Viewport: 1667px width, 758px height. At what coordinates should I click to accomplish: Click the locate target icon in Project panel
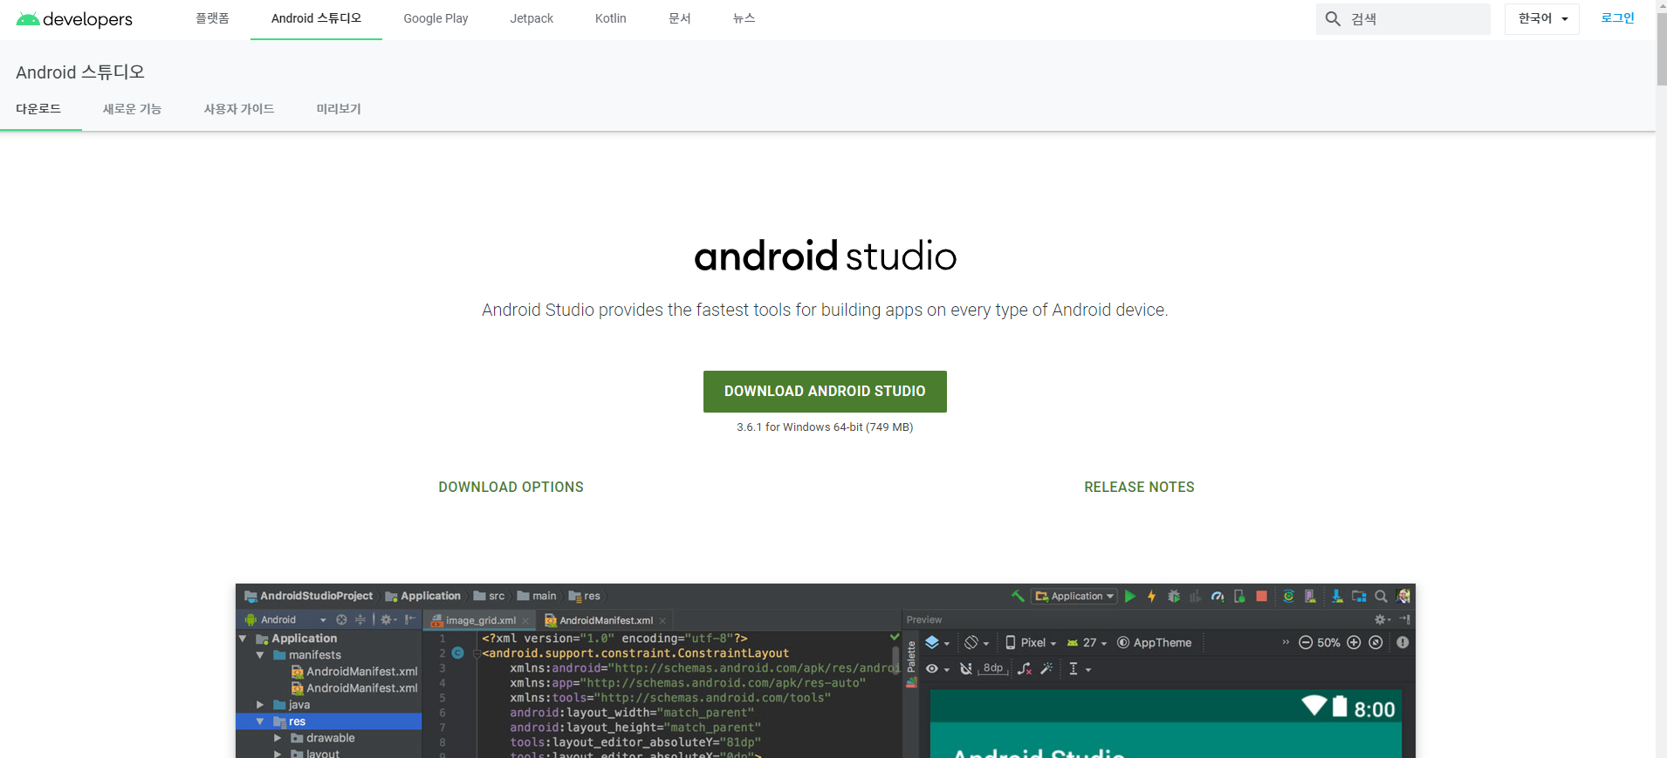(x=341, y=619)
